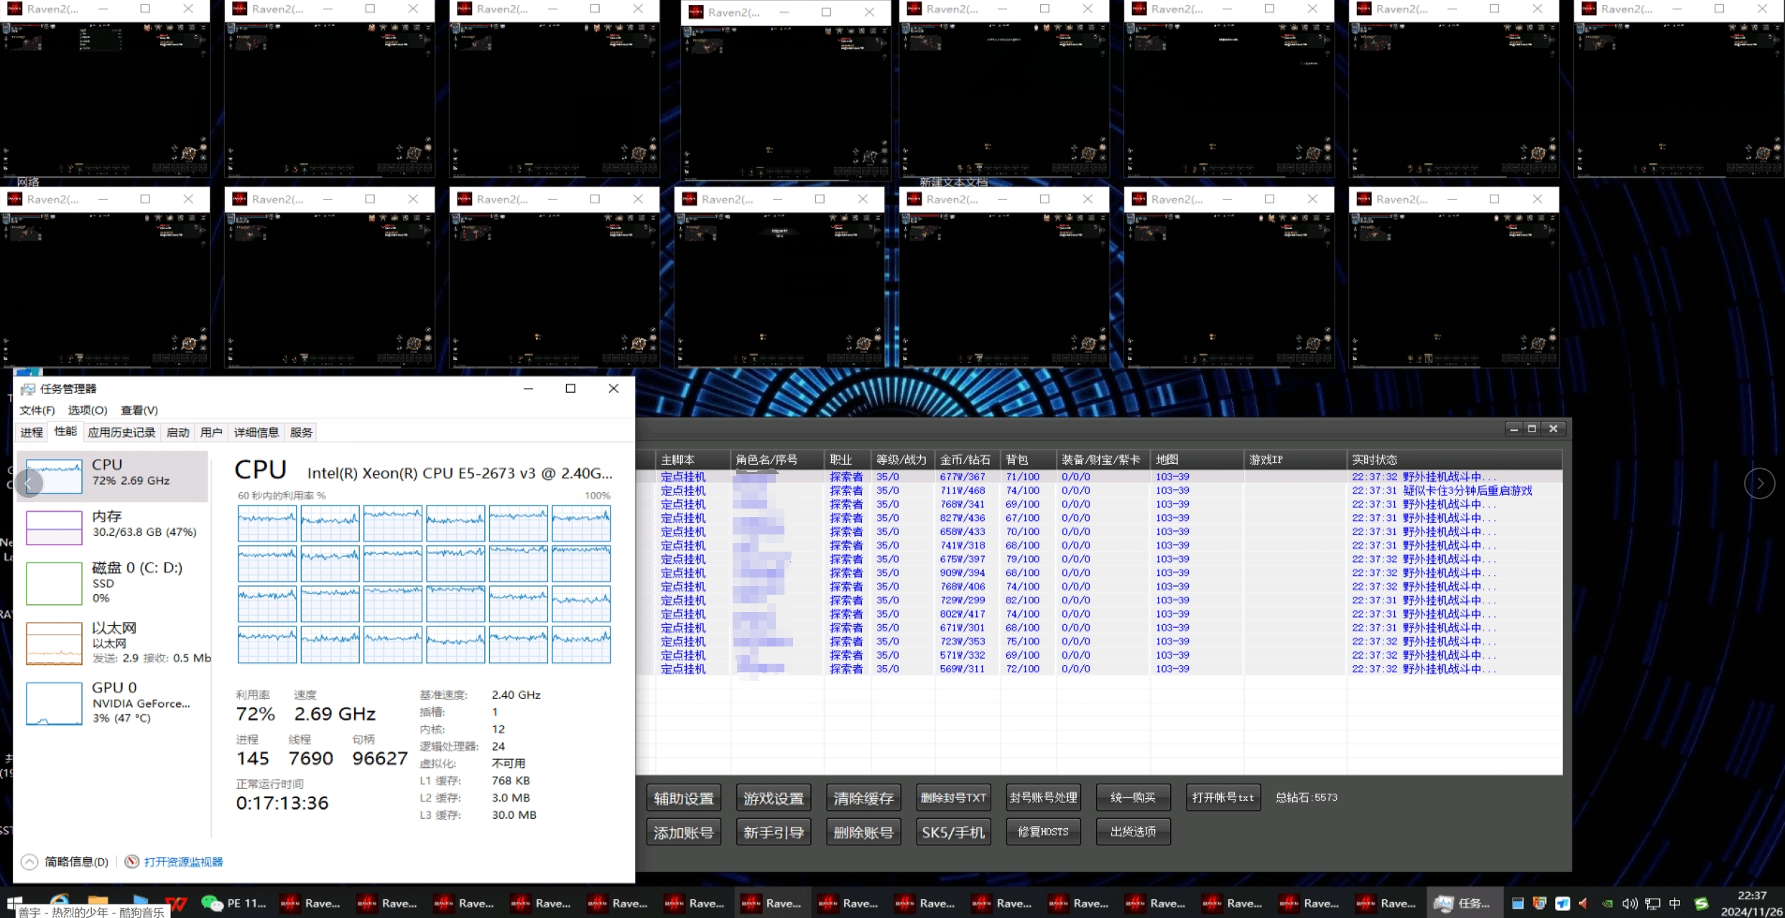This screenshot has height=918, width=1785.
Task: Open the NVIDIA tray icon
Action: pos(1607,903)
